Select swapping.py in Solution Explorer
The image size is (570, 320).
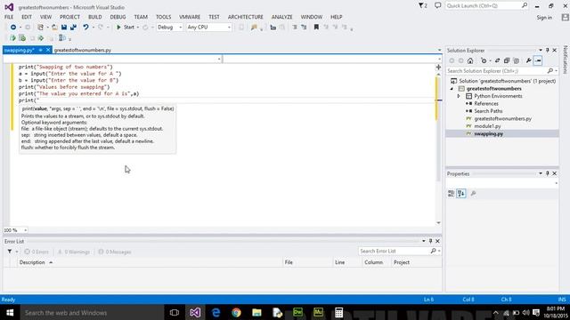coord(489,134)
